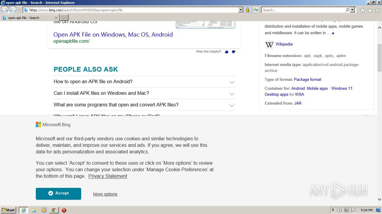The image size is (382, 214).
Task: Open the Package format link
Action: point(308,80)
